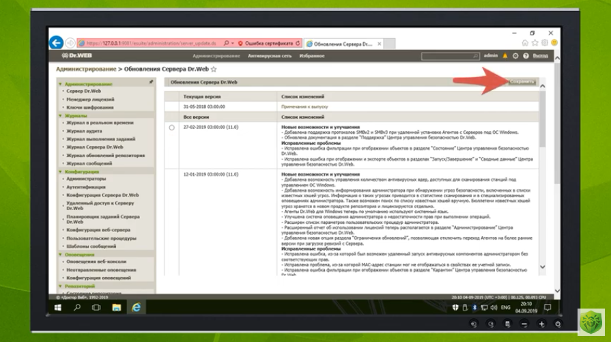Click the versions list scroll-down arrow
Image resolution: width=611 pixels, height=342 pixels.
pyautogui.click(x=543, y=267)
